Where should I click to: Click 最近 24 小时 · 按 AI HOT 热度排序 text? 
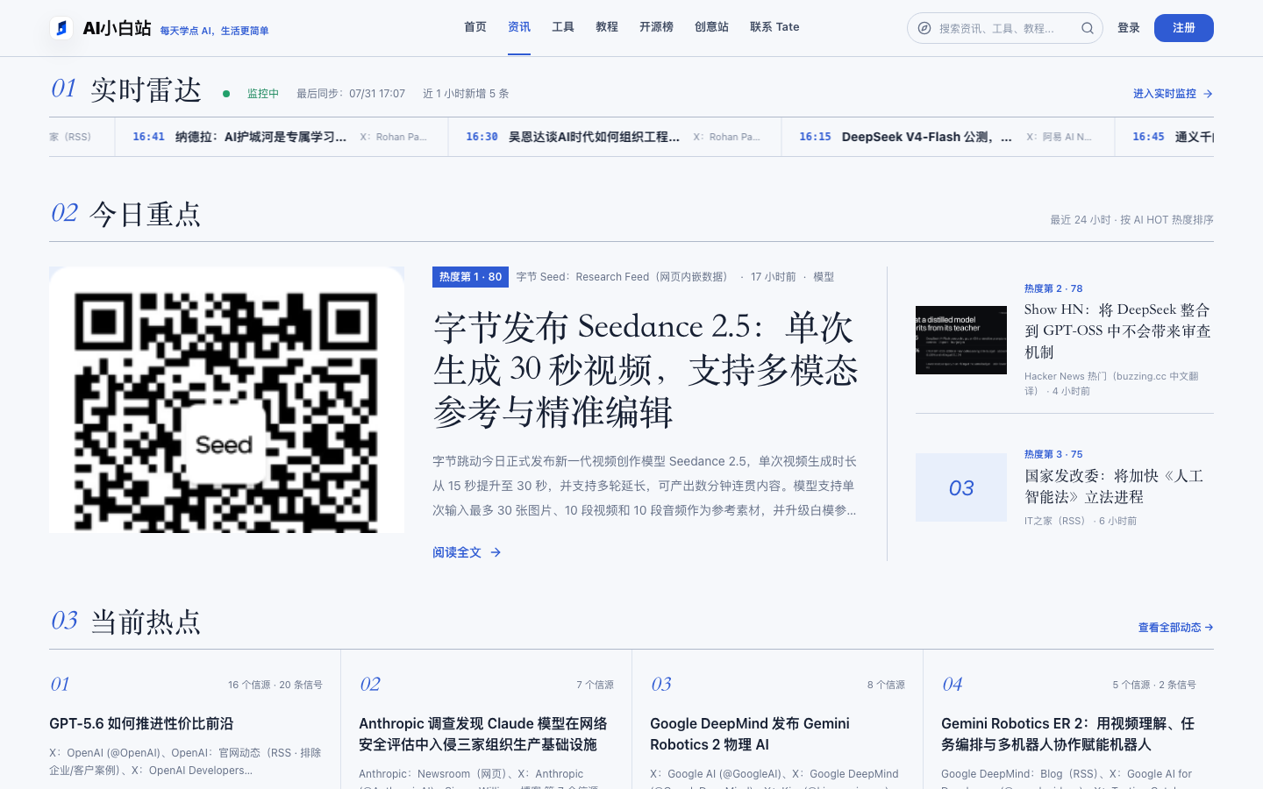1132,220
